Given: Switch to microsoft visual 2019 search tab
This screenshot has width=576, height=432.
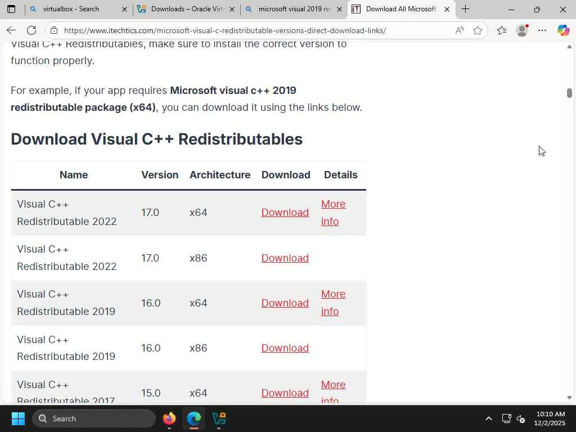Looking at the screenshot, I should click(295, 9).
